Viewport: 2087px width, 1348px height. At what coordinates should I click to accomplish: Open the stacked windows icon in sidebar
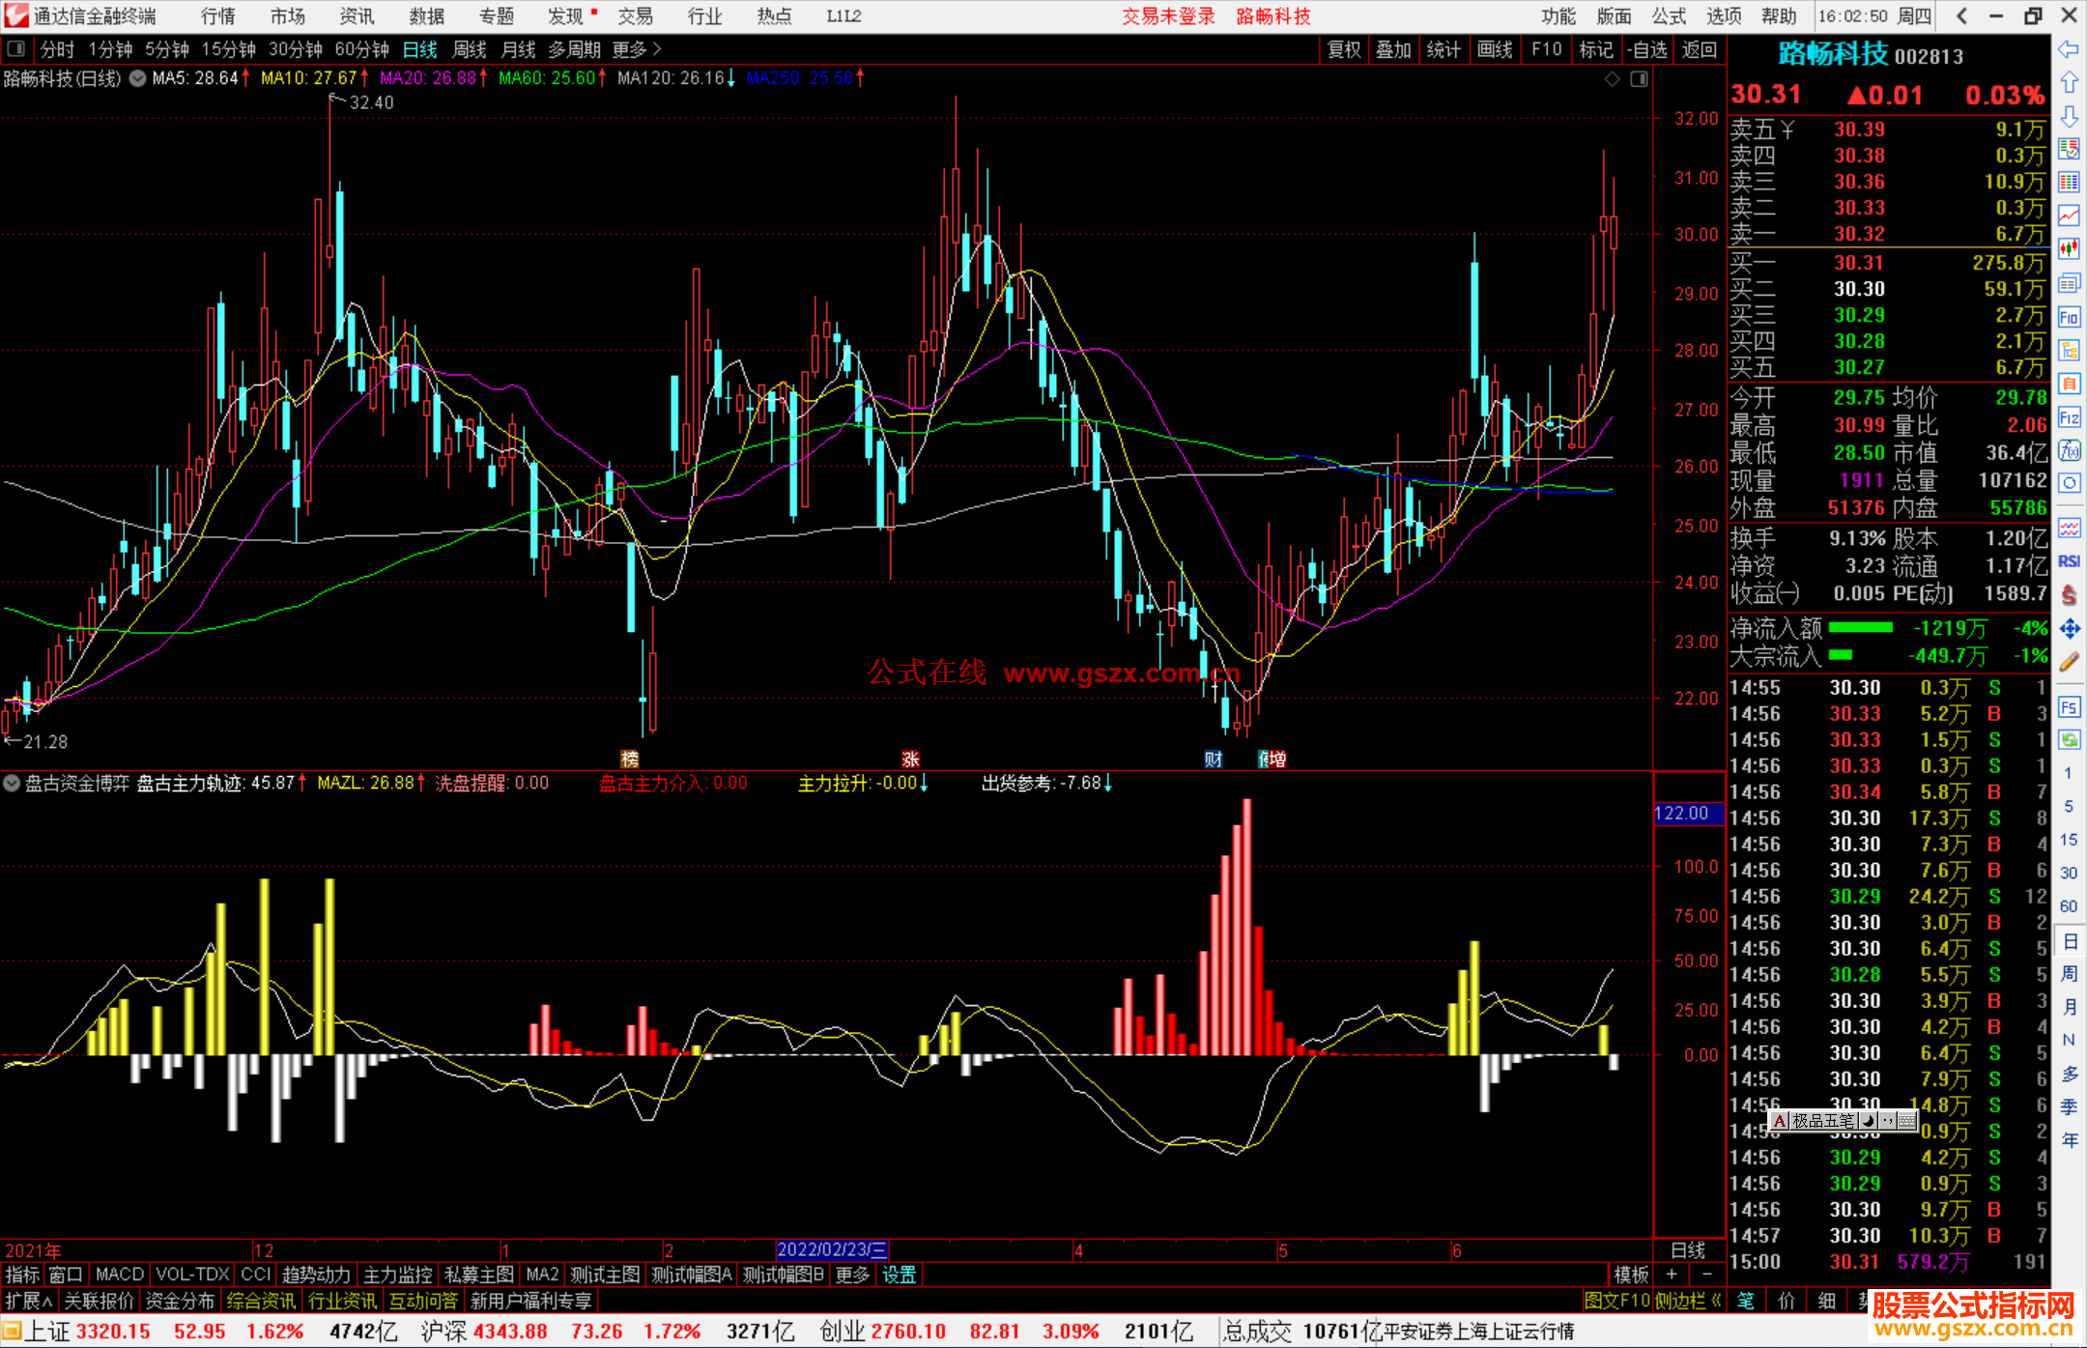click(x=2069, y=283)
